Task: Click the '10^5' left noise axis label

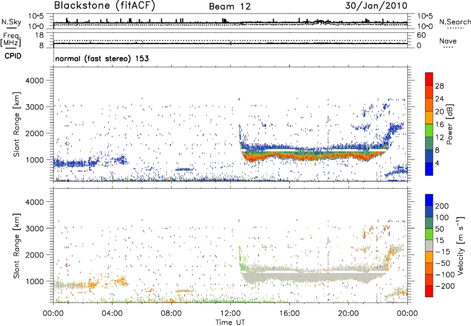Action: (x=36, y=16)
